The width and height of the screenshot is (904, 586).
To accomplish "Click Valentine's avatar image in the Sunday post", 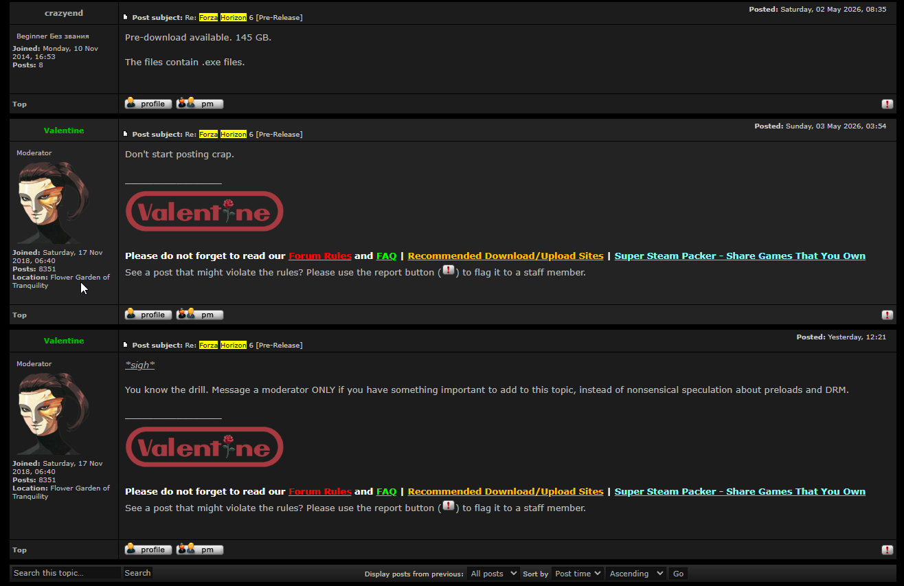I will 53,203.
